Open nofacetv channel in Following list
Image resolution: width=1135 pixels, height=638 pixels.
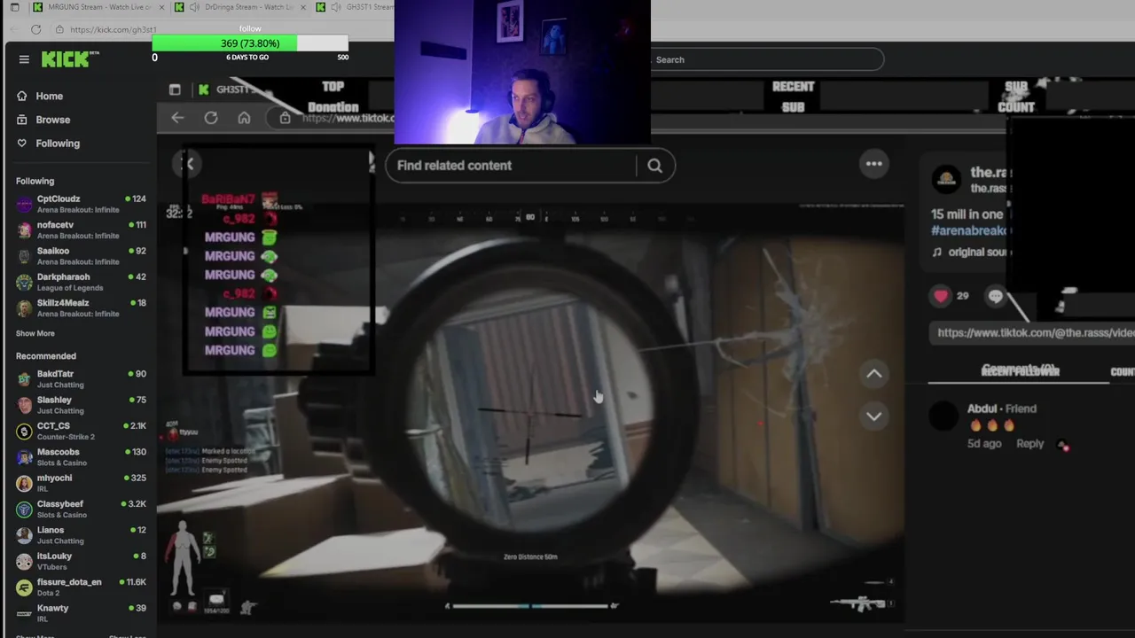[80, 230]
